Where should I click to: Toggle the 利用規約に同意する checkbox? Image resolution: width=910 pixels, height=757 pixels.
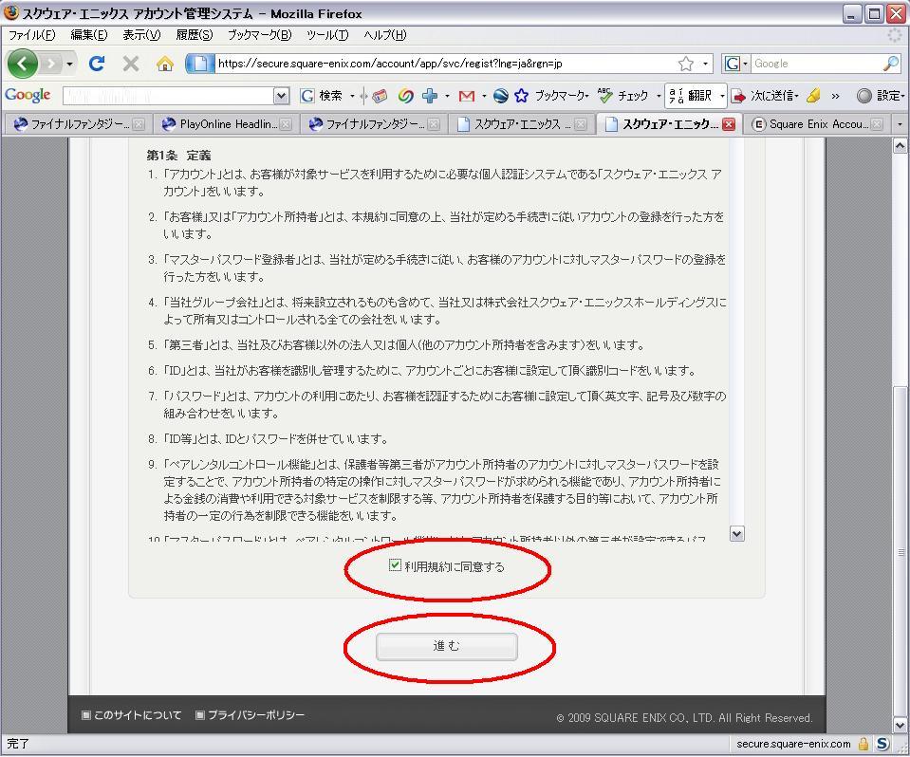tap(395, 565)
